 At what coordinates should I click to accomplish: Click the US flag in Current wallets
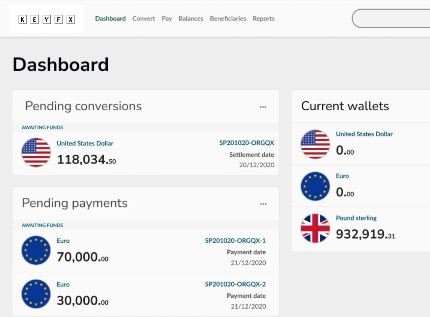(315, 144)
